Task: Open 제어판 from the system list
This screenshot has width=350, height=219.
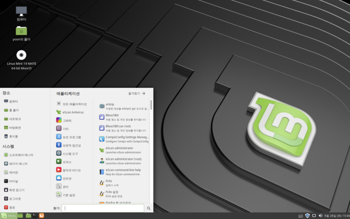Action: [x=11, y=172]
